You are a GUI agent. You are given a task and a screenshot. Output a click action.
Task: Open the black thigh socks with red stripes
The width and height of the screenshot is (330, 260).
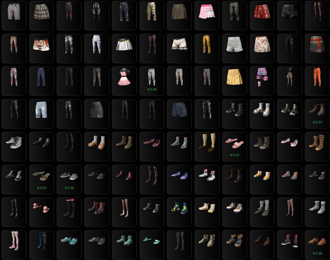pyautogui.click(x=69, y=208)
